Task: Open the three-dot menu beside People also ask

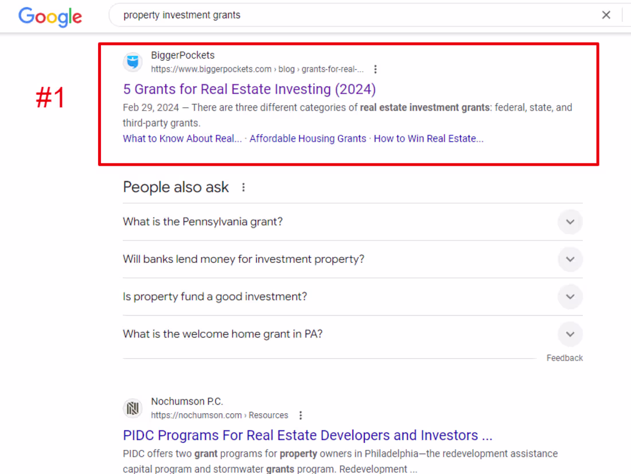Action: pyautogui.click(x=243, y=187)
